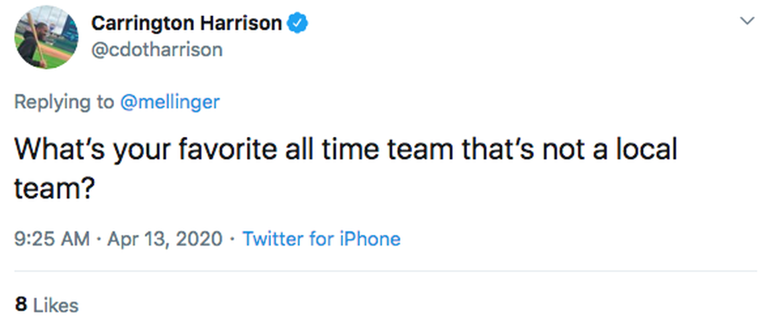This screenshot has height=324, width=765.
Task: Open the @cdotharrison handle
Action: [x=156, y=50]
